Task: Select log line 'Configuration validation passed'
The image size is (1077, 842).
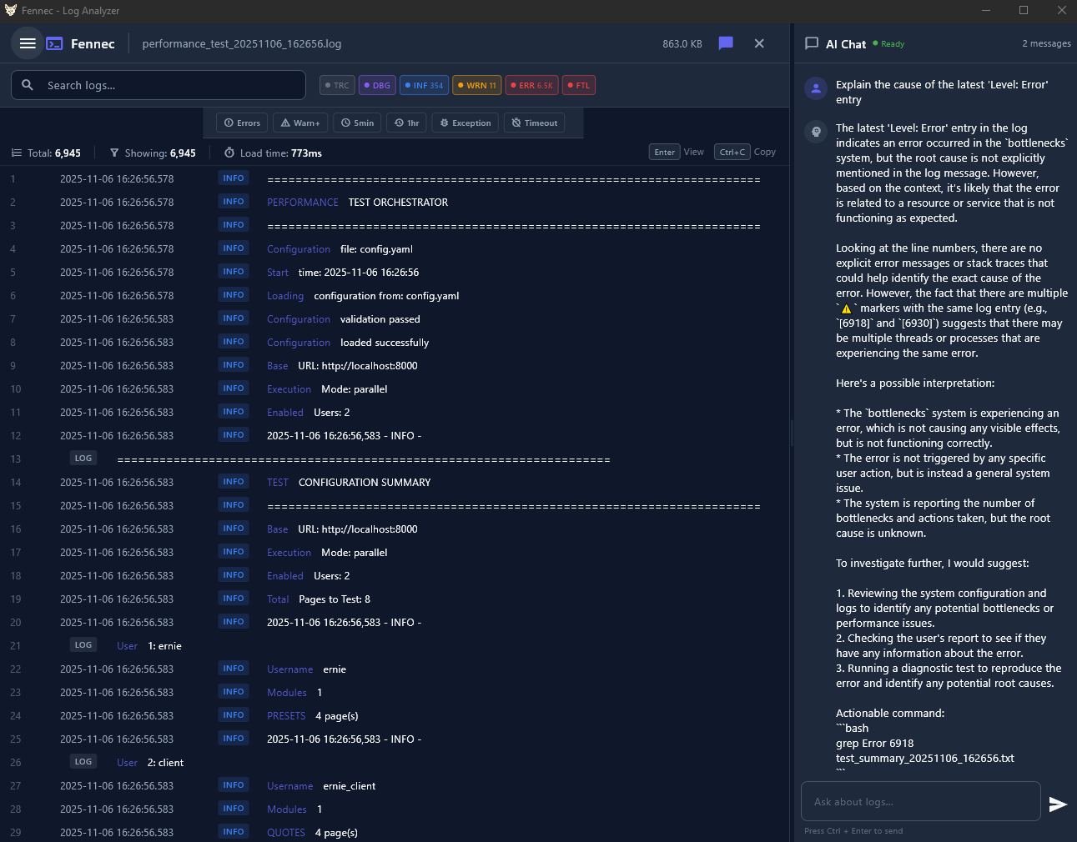Action: (395, 318)
